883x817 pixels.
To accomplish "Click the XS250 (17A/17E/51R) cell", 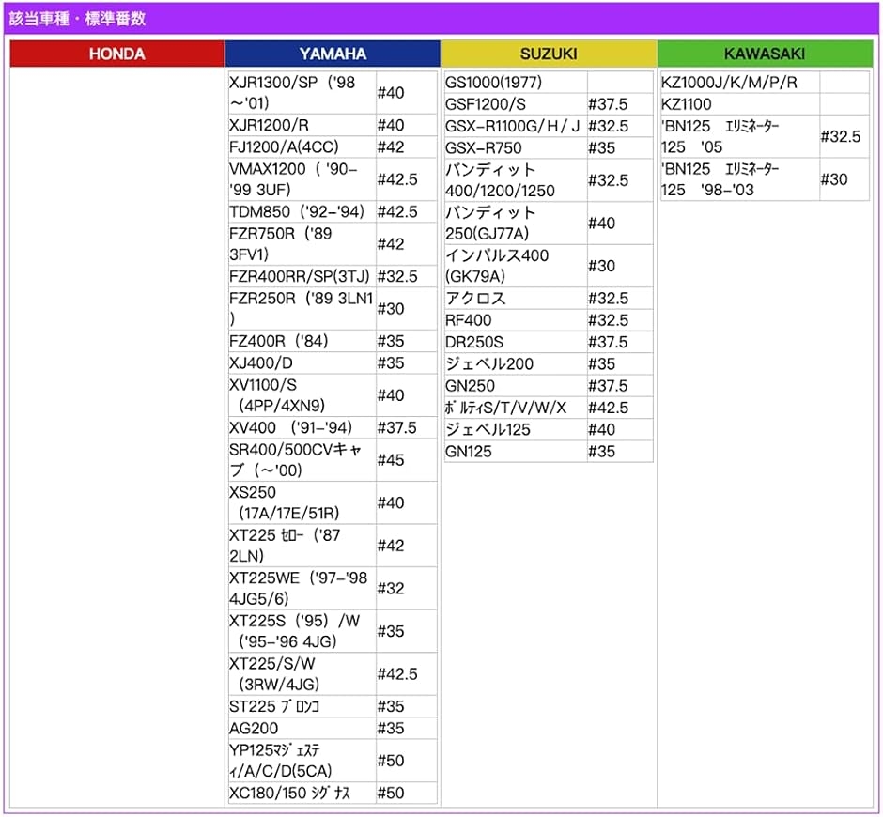I will tap(302, 502).
